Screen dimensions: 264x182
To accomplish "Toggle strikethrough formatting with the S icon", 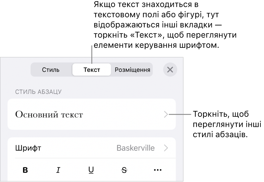I will (124, 170).
